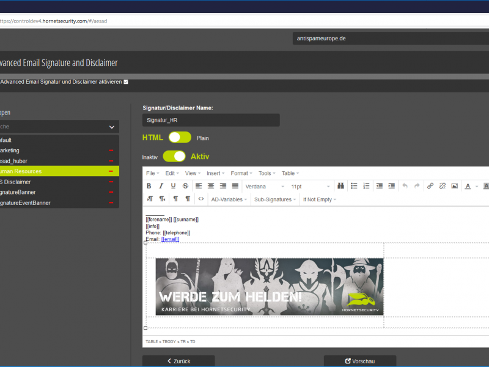Screen dimensions: 489x367
Task: Open the source code view
Action: [x=201, y=199]
